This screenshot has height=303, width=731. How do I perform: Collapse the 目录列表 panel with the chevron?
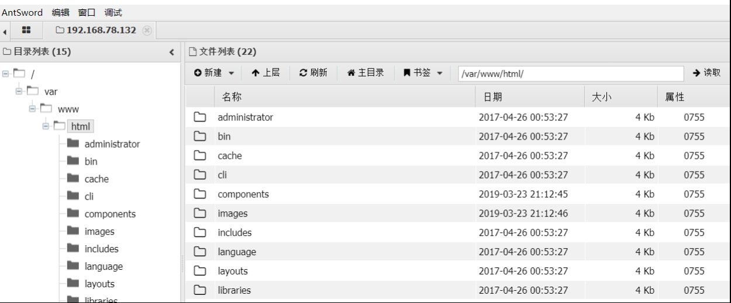pos(172,52)
